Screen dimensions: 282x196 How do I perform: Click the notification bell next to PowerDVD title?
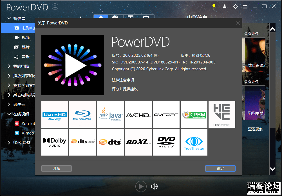point(55,7)
